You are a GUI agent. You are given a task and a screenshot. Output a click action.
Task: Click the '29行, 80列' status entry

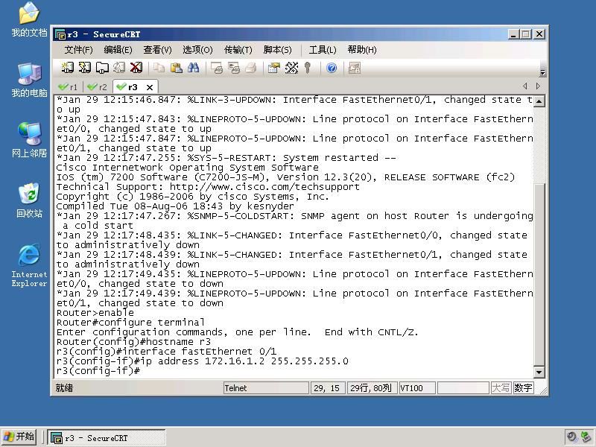pyautogui.click(x=371, y=388)
